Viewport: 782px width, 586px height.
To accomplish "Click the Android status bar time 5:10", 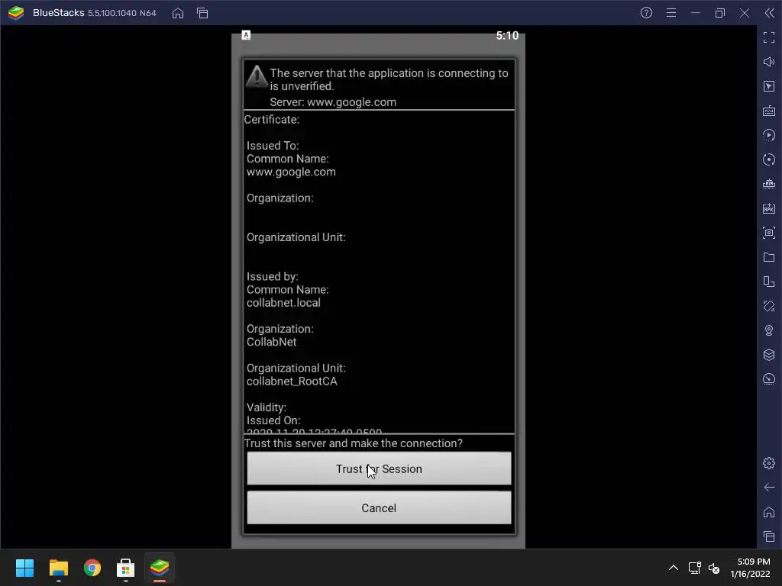I will tap(507, 35).
